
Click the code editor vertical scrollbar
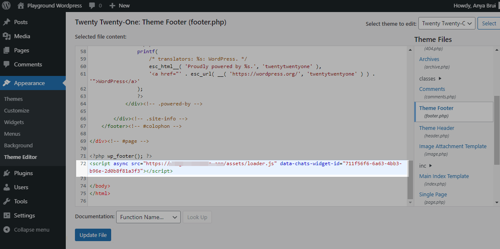(410, 178)
